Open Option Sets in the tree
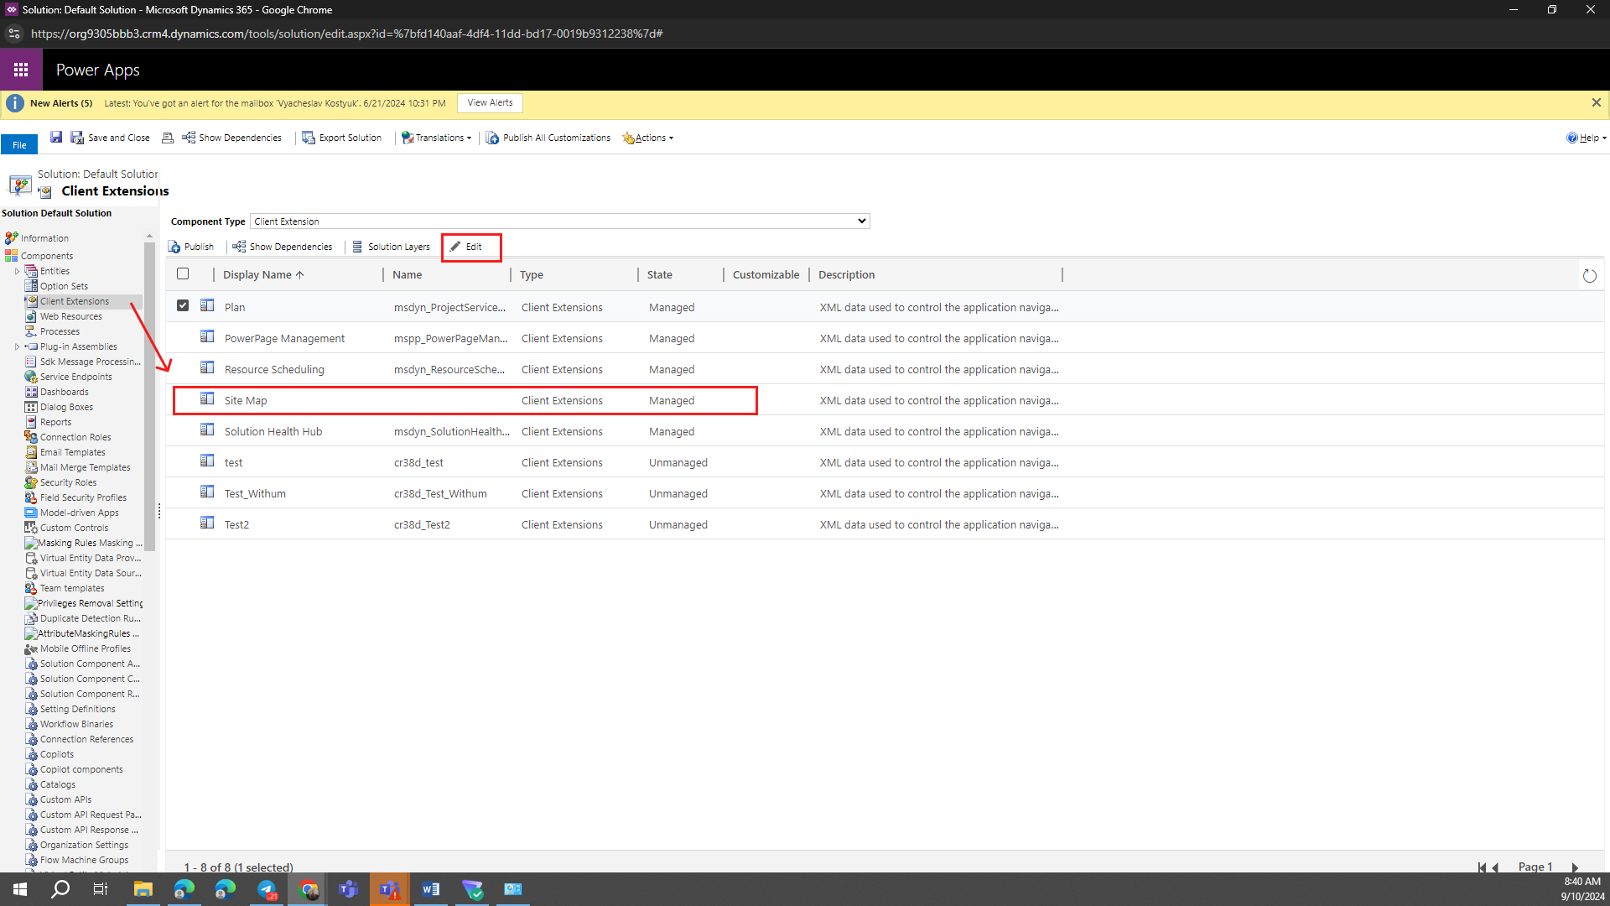 tap(64, 286)
